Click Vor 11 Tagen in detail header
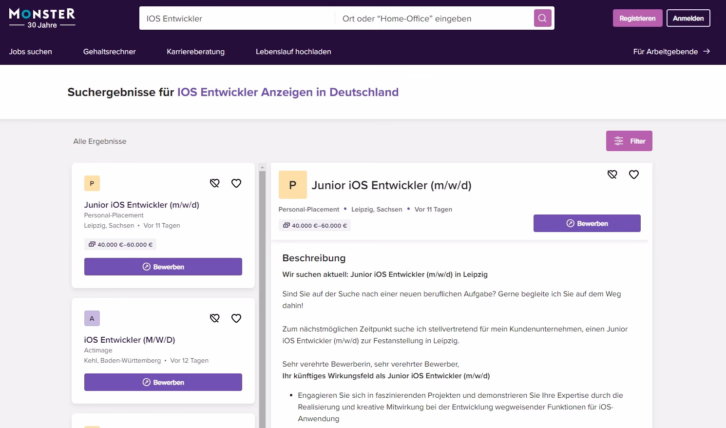This screenshot has height=428, width=726. coord(433,210)
